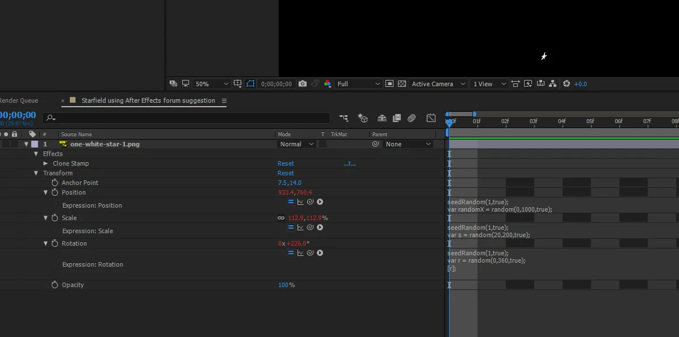The width and height of the screenshot is (679, 337).
Task: Click current time indicator playhead marker
Action: tap(449, 123)
